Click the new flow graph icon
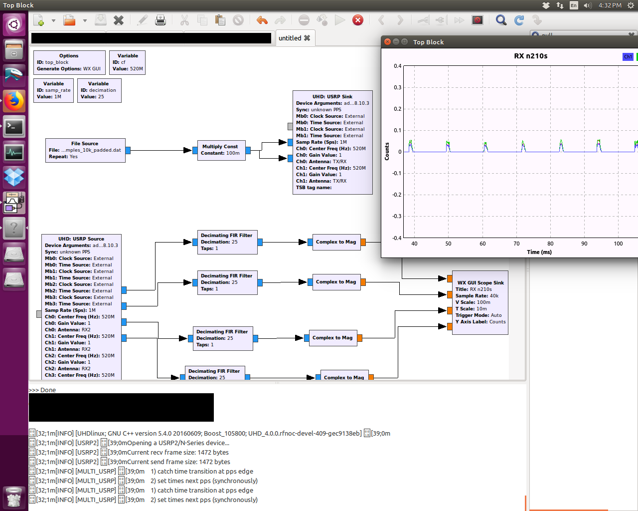The width and height of the screenshot is (638, 511). [x=39, y=20]
